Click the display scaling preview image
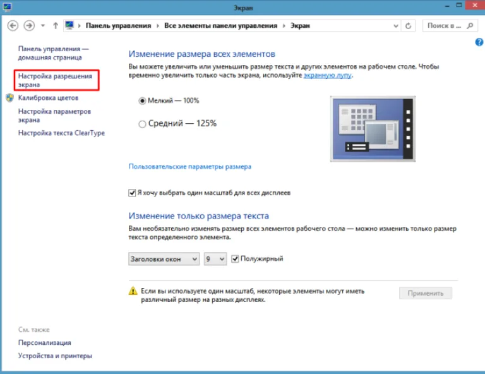485x374 pixels. [x=373, y=129]
